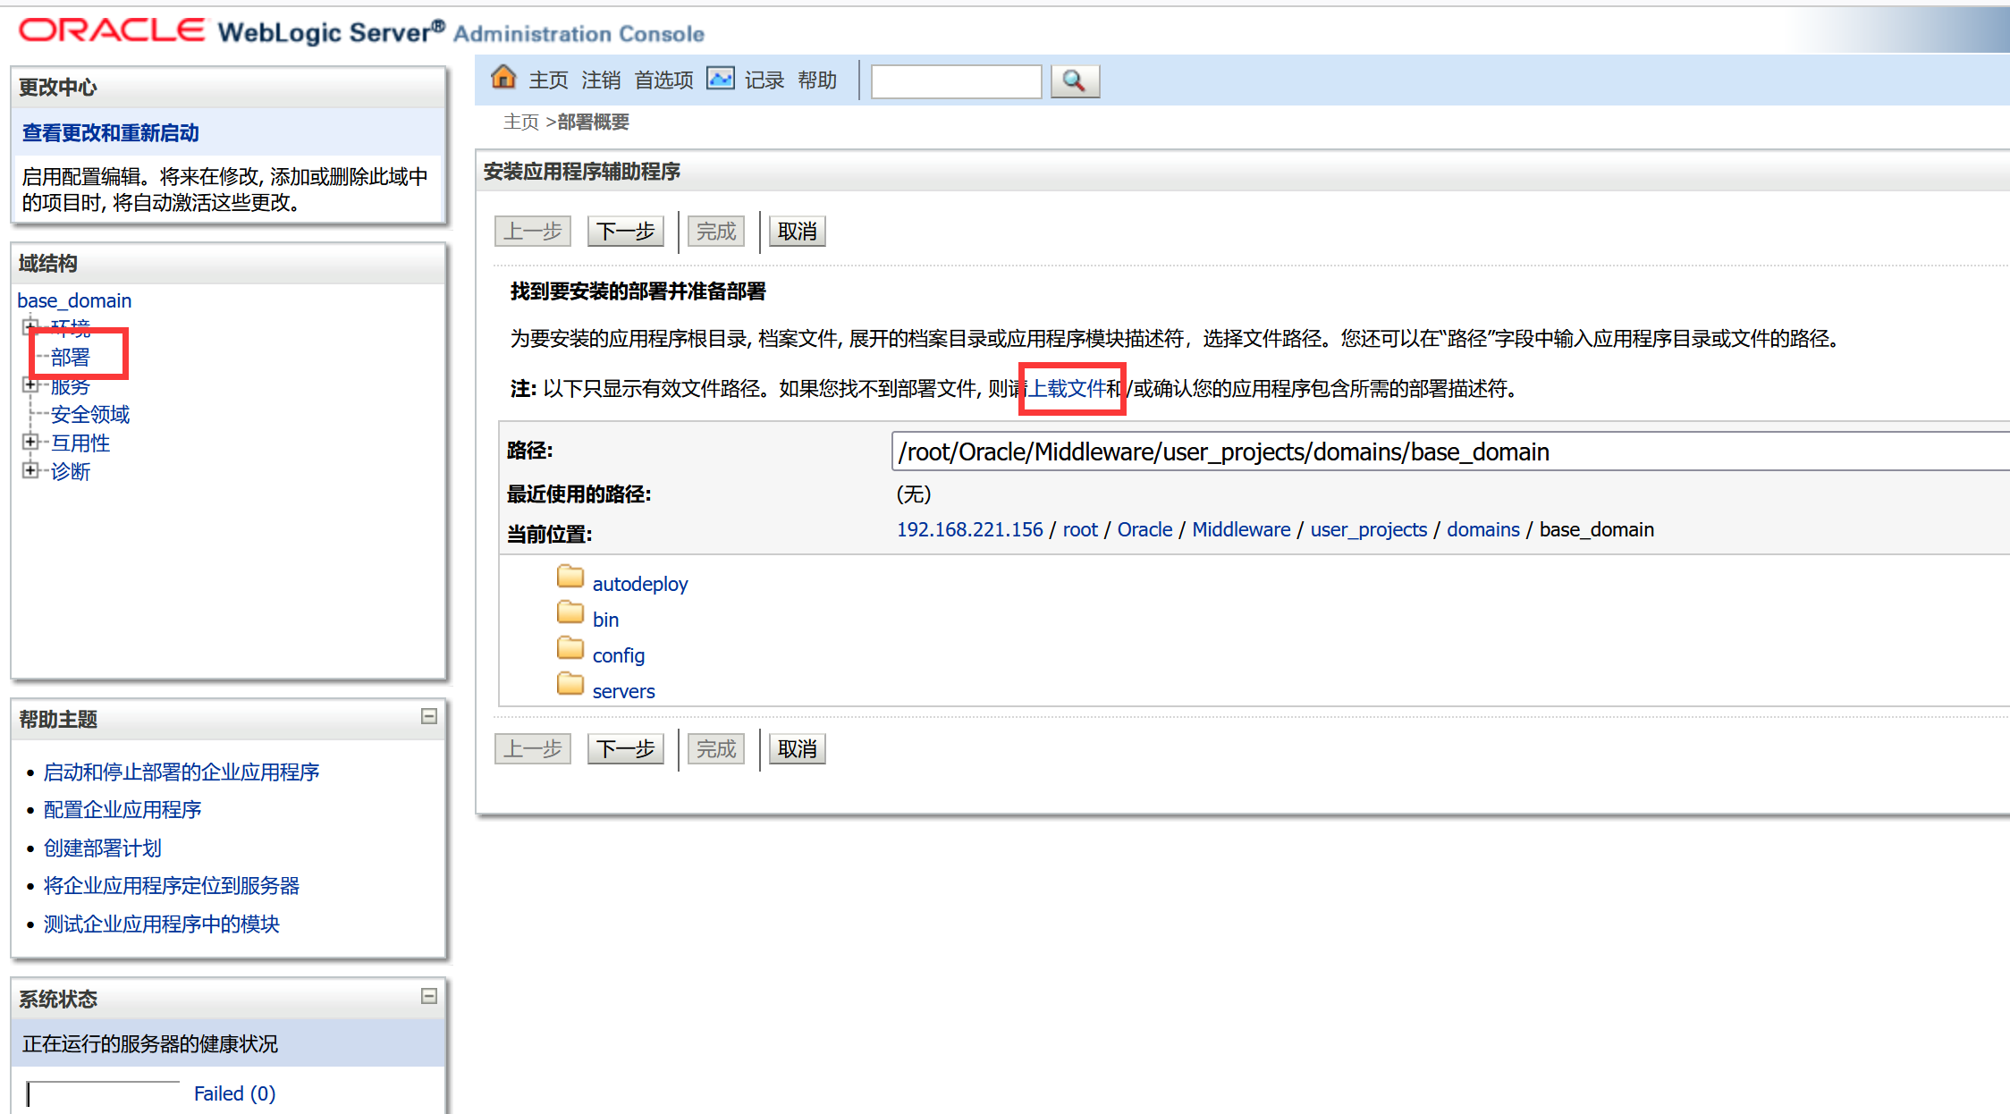
Task: Collapse the 帮助主题 panel
Action: [429, 717]
